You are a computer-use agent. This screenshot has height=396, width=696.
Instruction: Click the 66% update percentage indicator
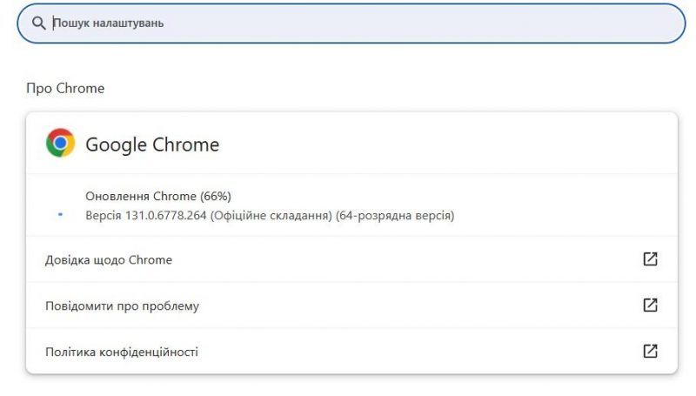point(216,196)
